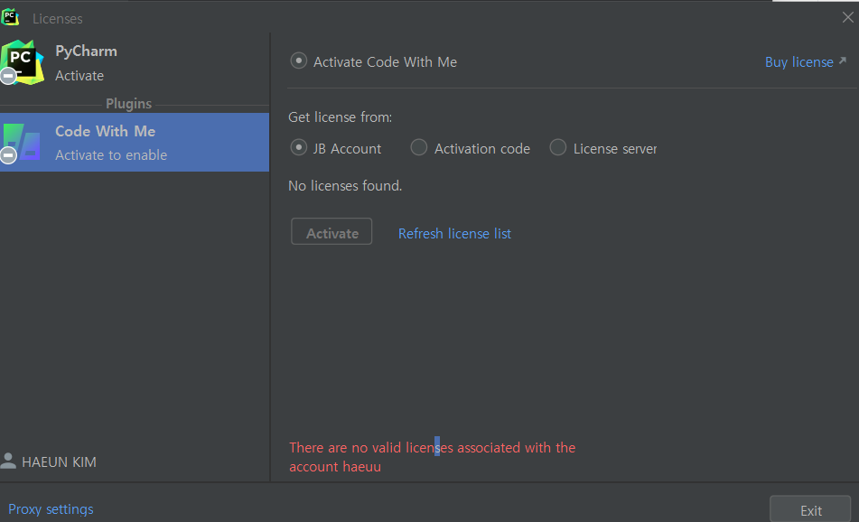Select the Activation code radio option
The width and height of the screenshot is (859, 522).
(419, 147)
